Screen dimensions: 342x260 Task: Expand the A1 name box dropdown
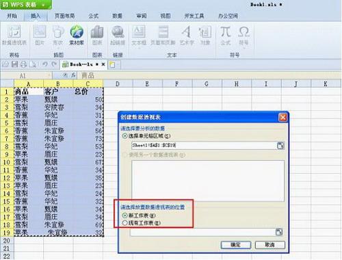pyautogui.click(x=49, y=75)
